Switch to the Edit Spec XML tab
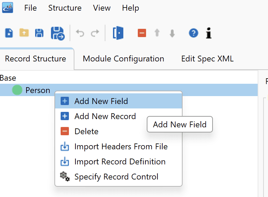 tap(207, 59)
